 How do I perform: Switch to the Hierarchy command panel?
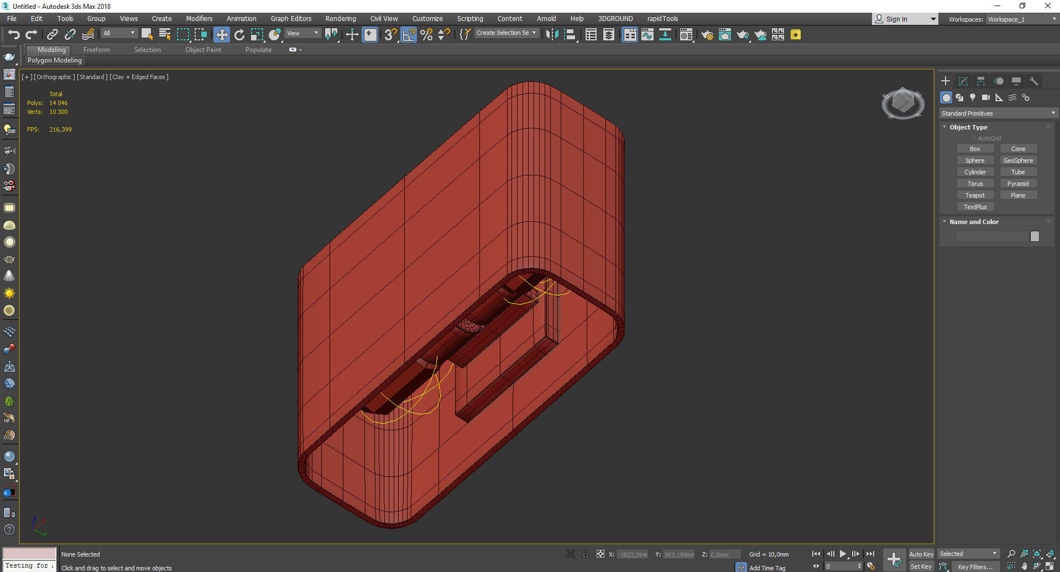(x=981, y=81)
